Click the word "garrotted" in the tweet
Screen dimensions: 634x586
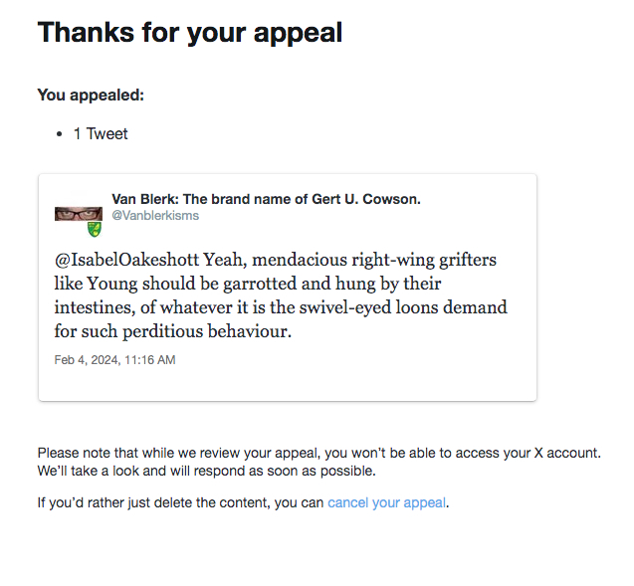point(256,284)
